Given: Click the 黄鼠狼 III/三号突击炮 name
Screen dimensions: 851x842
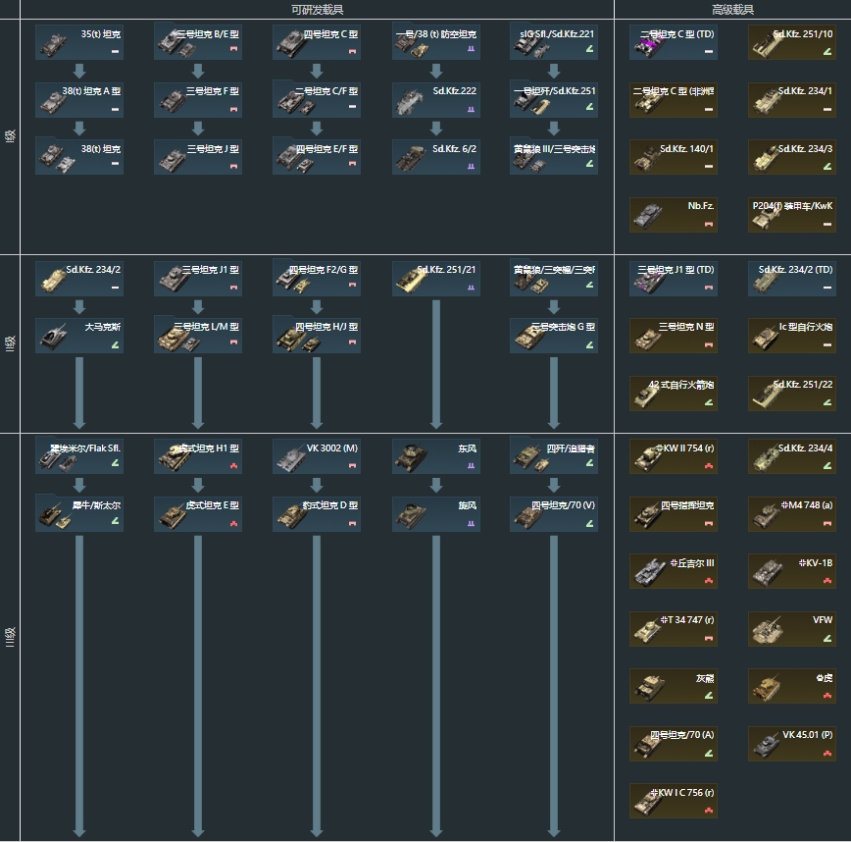Looking at the screenshot, I should coord(555,148).
